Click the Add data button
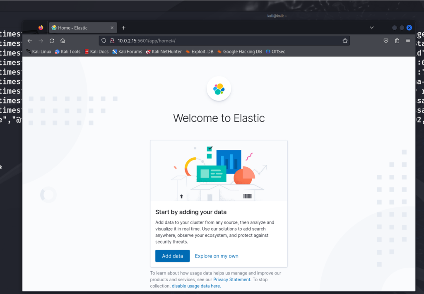 [x=173, y=256]
